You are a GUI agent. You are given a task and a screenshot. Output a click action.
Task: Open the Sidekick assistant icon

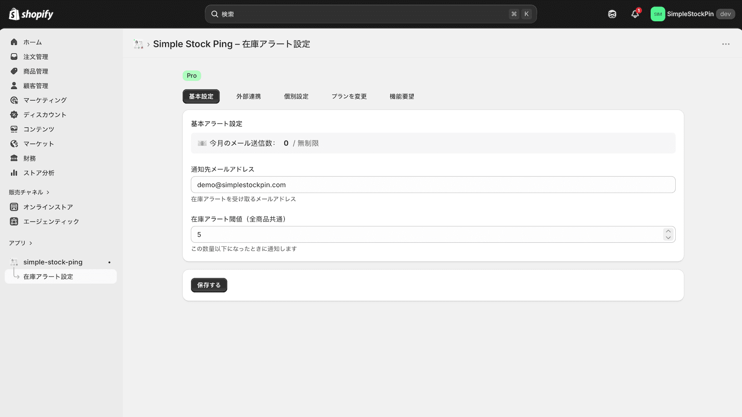pos(612,14)
